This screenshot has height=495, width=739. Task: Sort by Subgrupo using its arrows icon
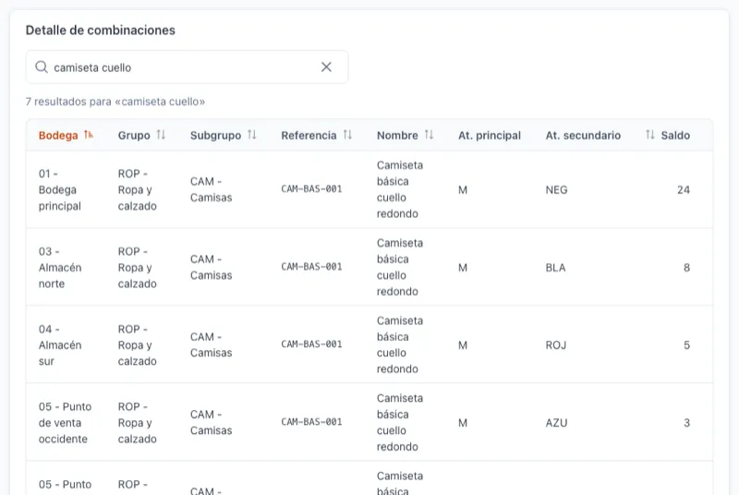tap(251, 135)
